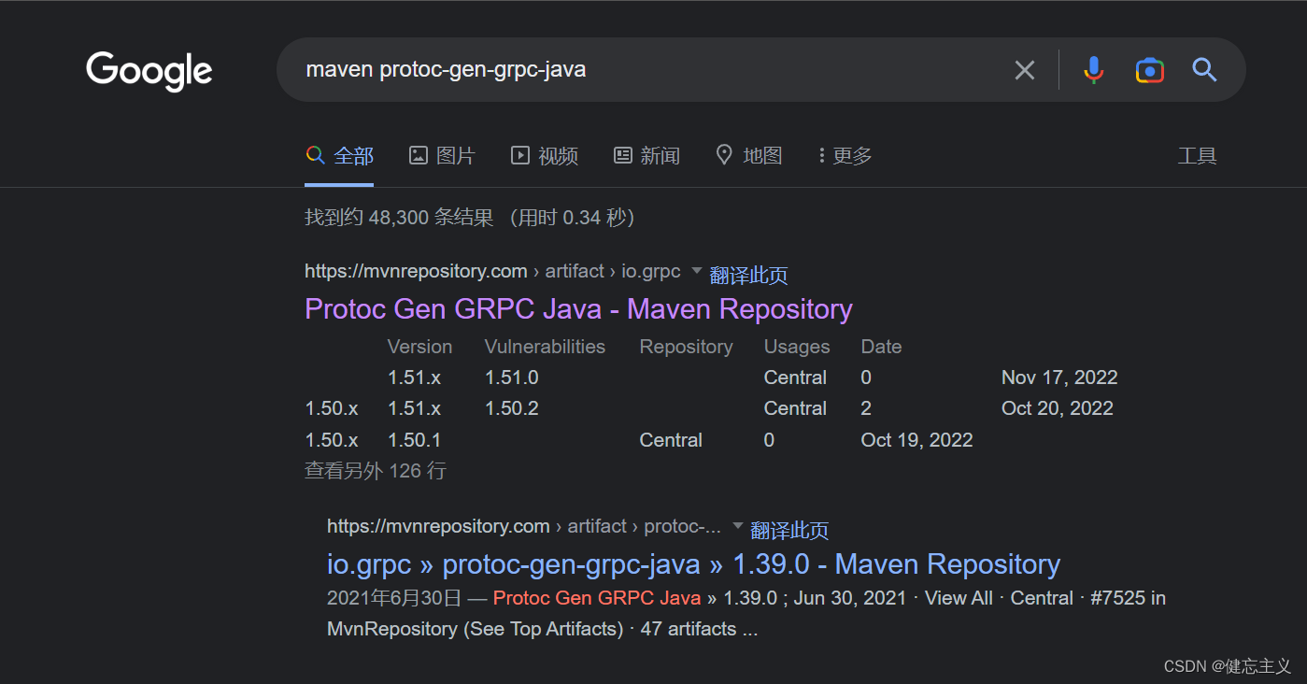
Task: Click the second result URL mvnrepository.com
Action: [x=438, y=526]
